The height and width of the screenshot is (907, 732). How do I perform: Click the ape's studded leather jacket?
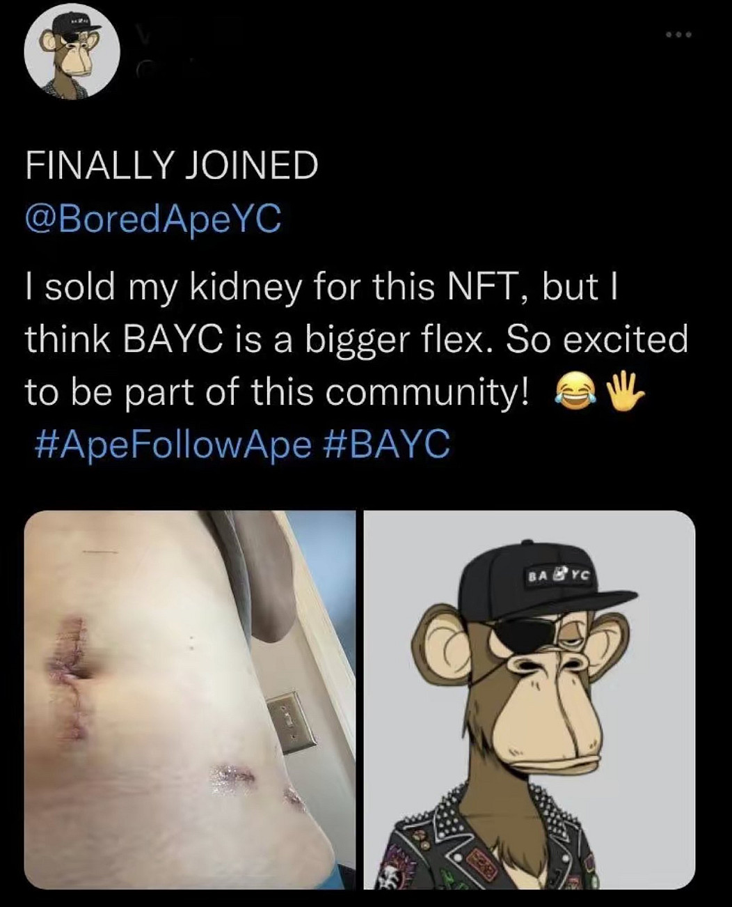point(452,843)
